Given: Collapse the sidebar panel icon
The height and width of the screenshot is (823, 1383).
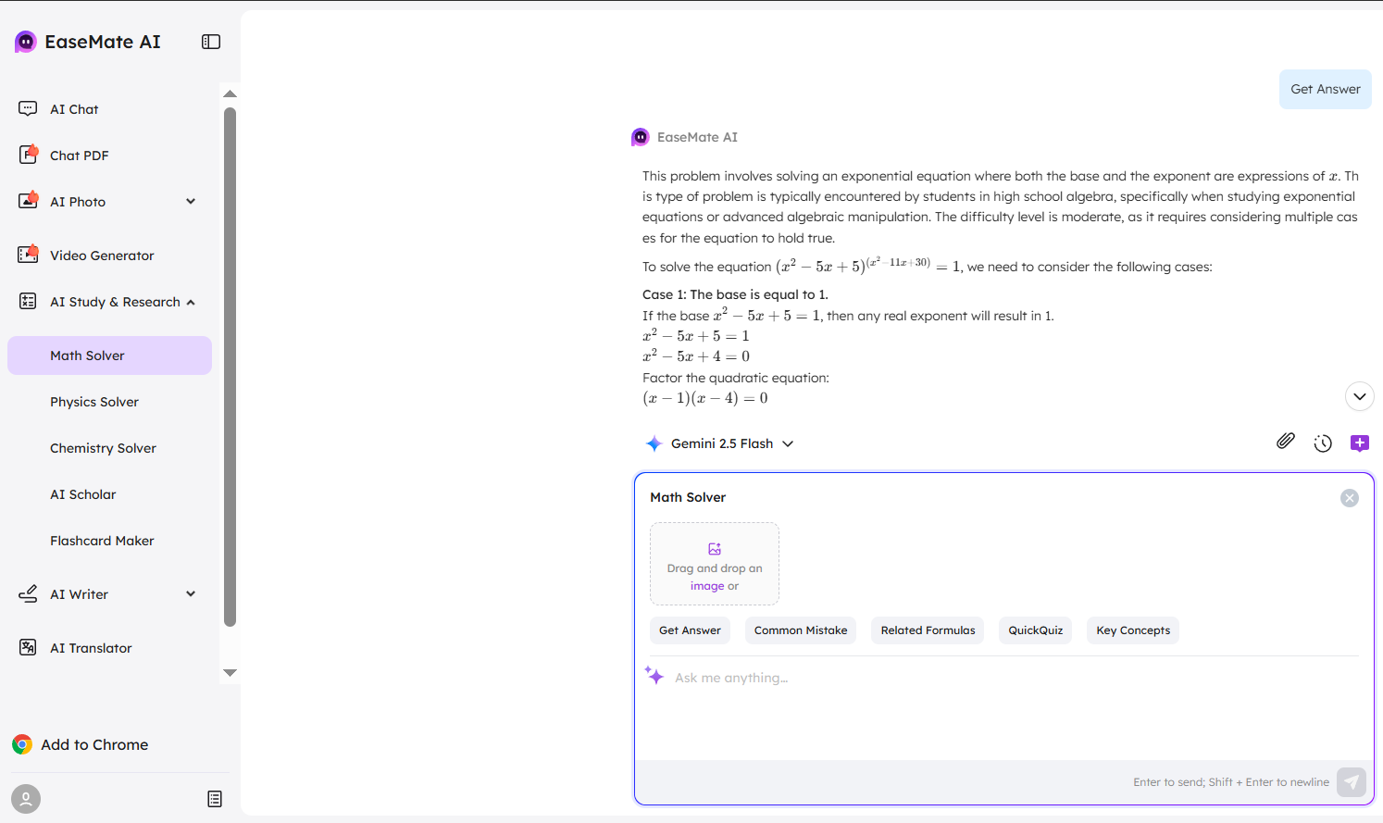Looking at the screenshot, I should 211,42.
